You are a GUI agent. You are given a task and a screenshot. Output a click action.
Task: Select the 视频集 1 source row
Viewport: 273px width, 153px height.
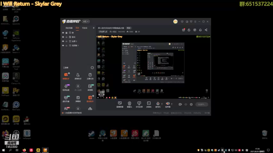78,46
